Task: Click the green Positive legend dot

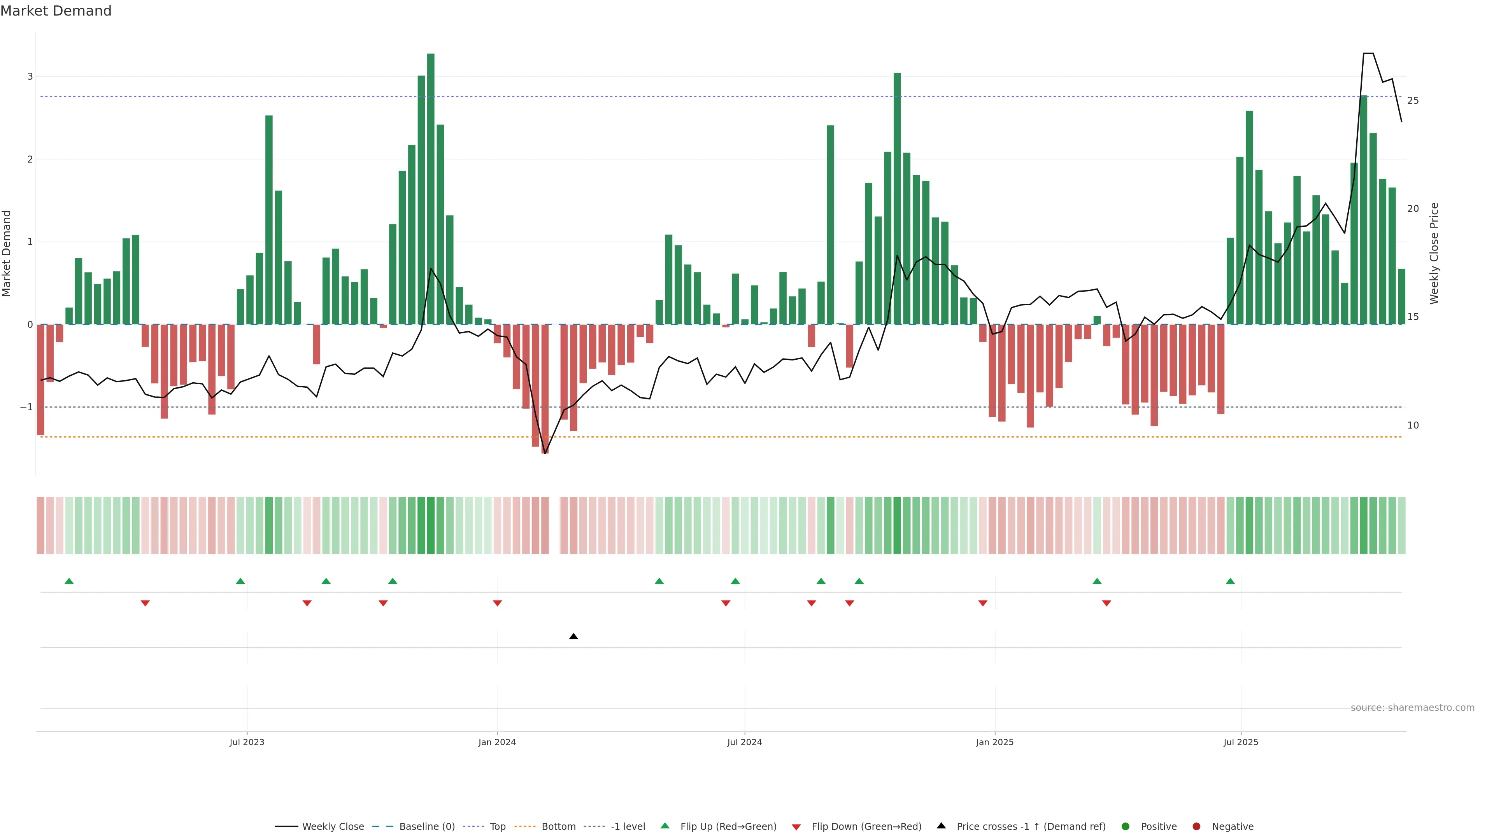Action: point(1125,826)
